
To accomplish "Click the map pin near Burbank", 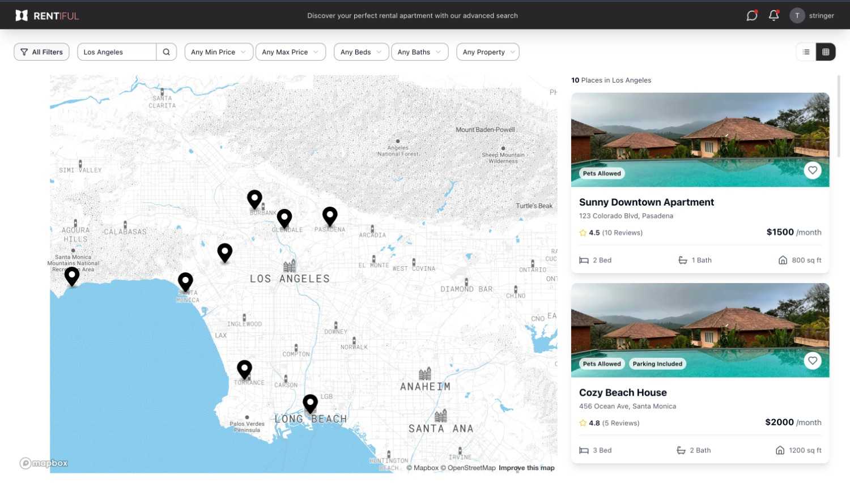I will [x=254, y=198].
